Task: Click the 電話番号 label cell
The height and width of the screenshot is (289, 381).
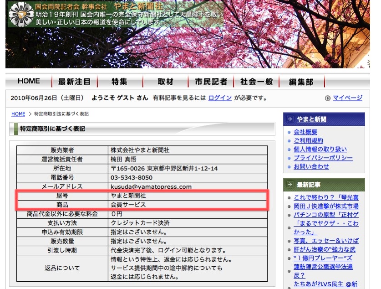Action: click(x=62, y=178)
